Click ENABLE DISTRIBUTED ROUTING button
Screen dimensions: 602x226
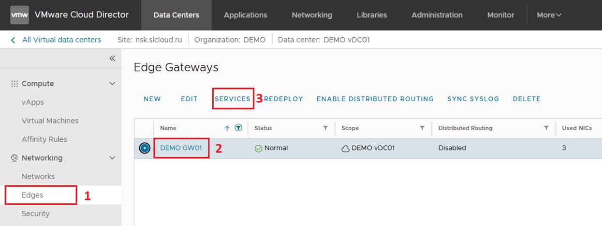coord(375,99)
